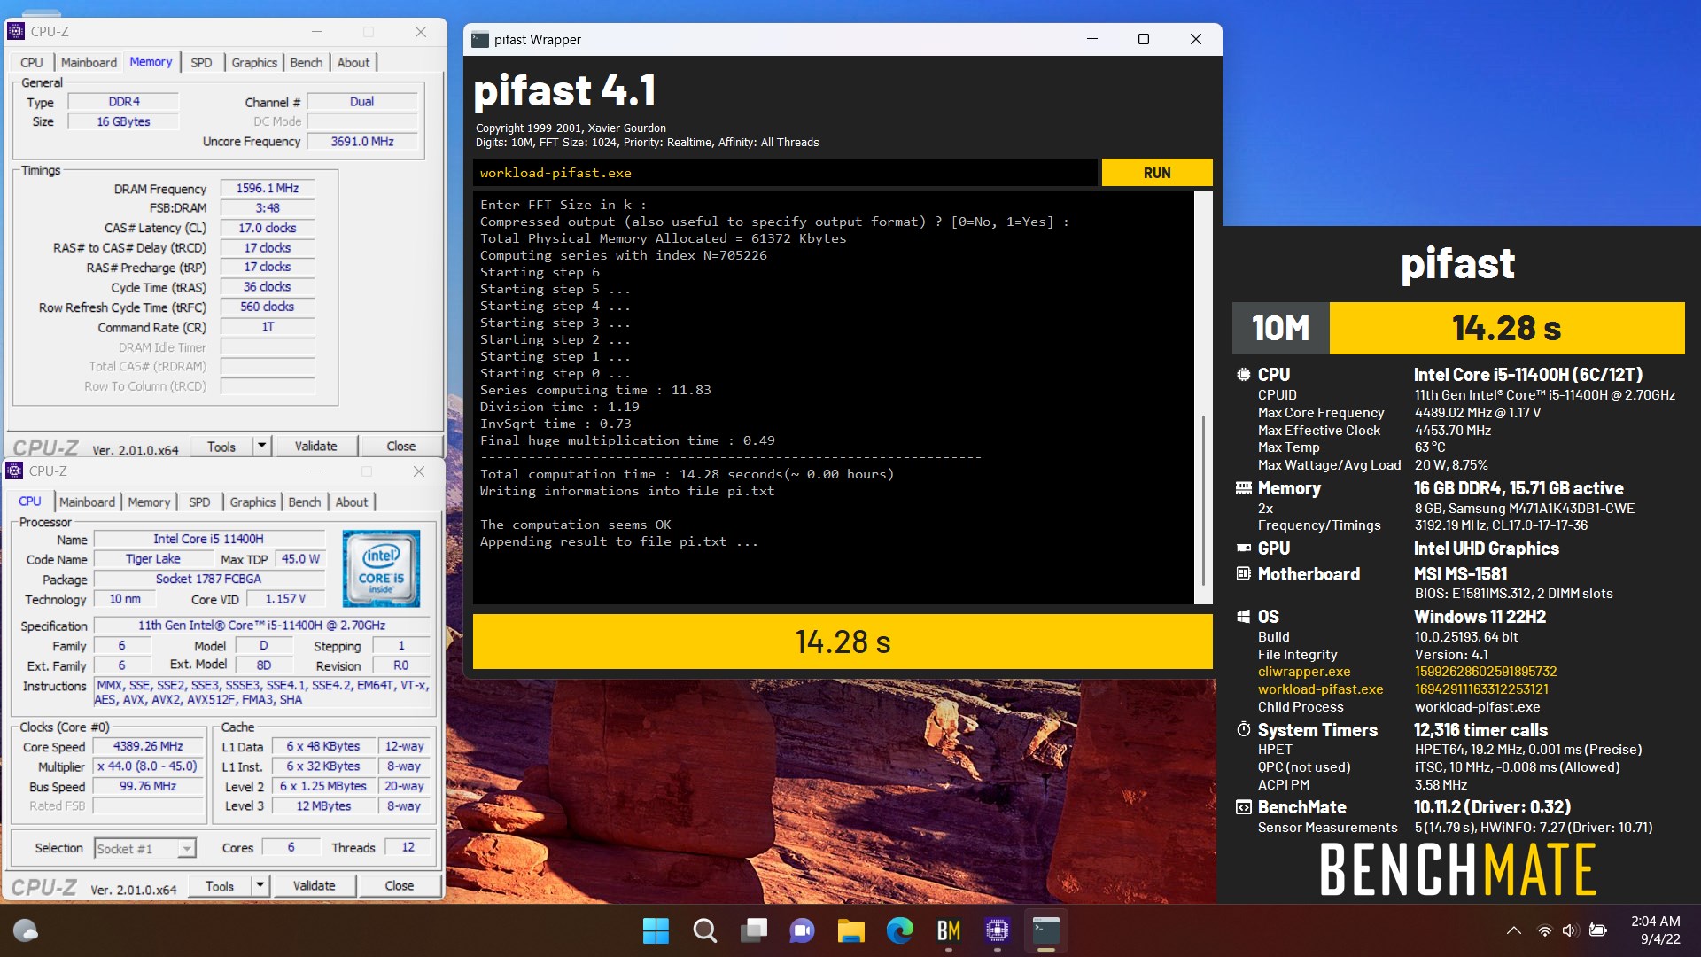Viewport: 1701px width, 957px height.
Task: Click 14.28 s result bar in pifast Wrapper
Action: pos(843,642)
